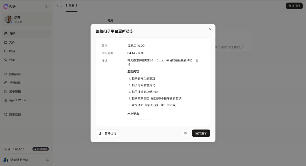Viewport: 306px width, 166px height.
Task: Open the debug bug icon button
Action: [186, 133]
